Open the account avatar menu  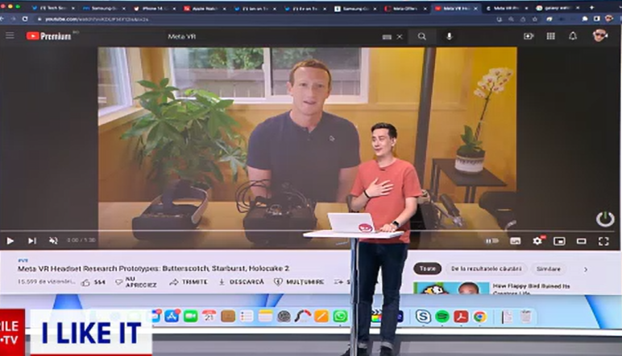coord(599,35)
